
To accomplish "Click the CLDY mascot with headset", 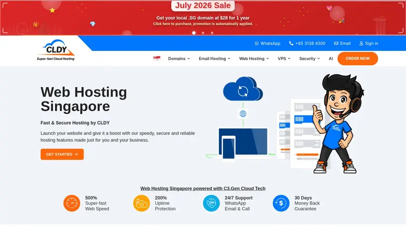I will [x=338, y=124].
